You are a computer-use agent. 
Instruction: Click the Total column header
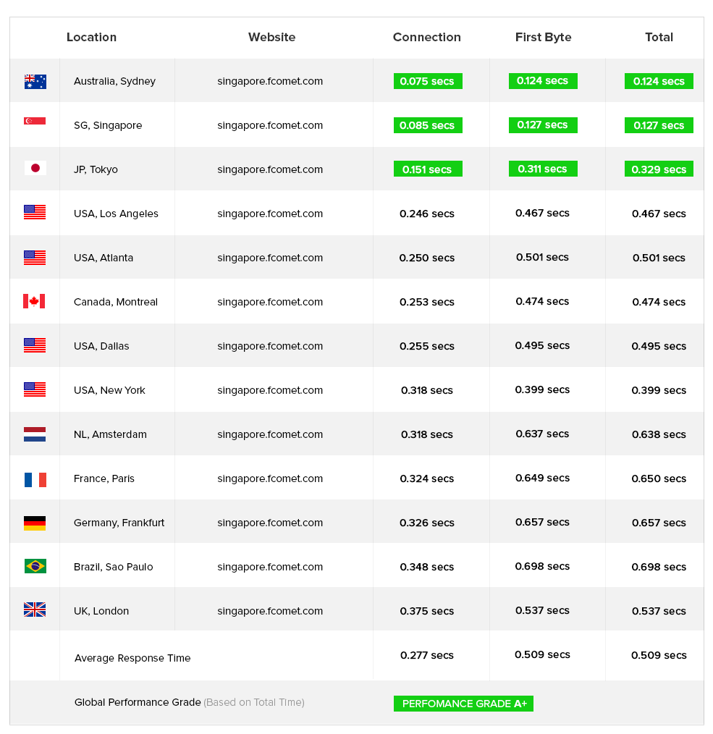659,38
